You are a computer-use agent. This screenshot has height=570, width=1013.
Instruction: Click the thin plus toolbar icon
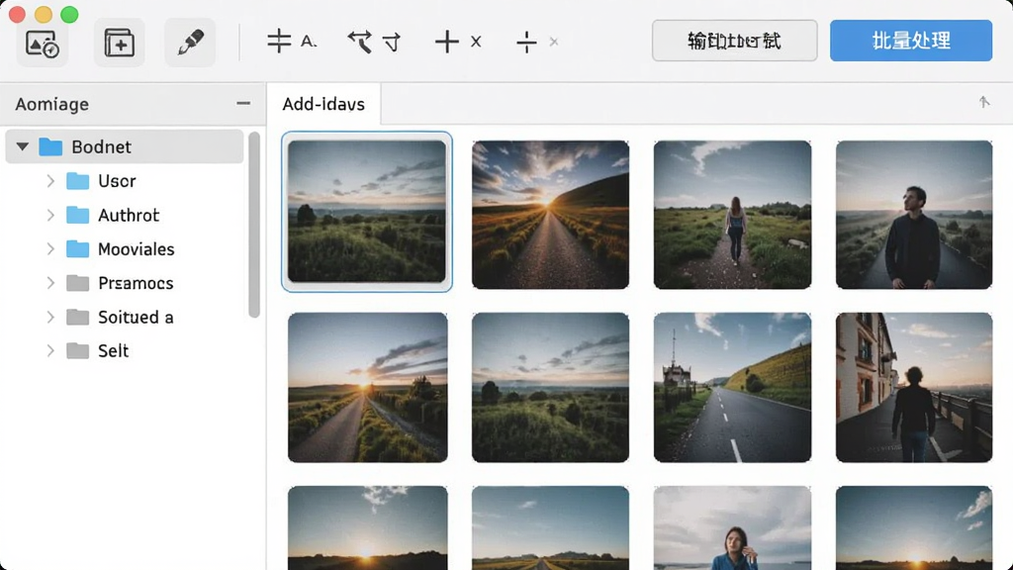tap(526, 42)
